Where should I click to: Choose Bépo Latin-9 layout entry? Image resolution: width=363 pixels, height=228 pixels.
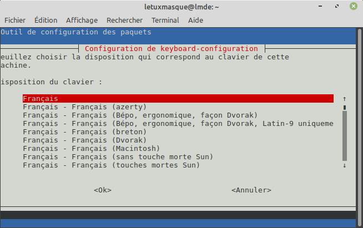[178, 124]
